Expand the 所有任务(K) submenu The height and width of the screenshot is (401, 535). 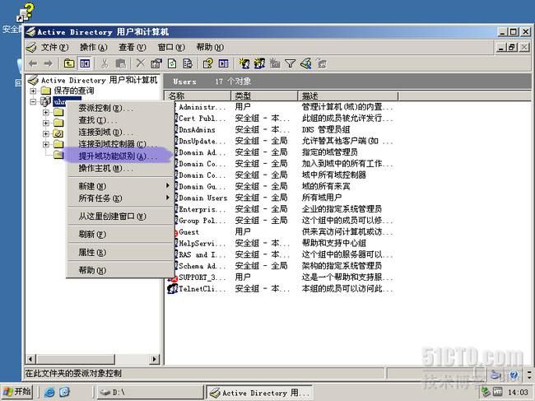click(x=119, y=198)
